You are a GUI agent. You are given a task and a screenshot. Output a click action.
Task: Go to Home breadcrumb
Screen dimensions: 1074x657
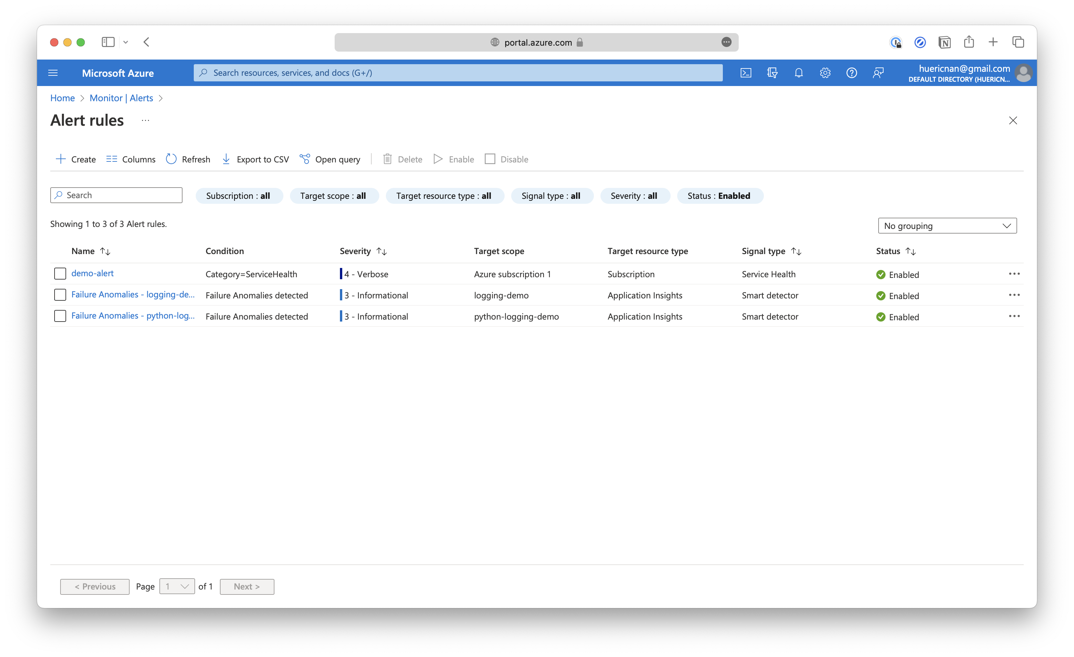62,98
